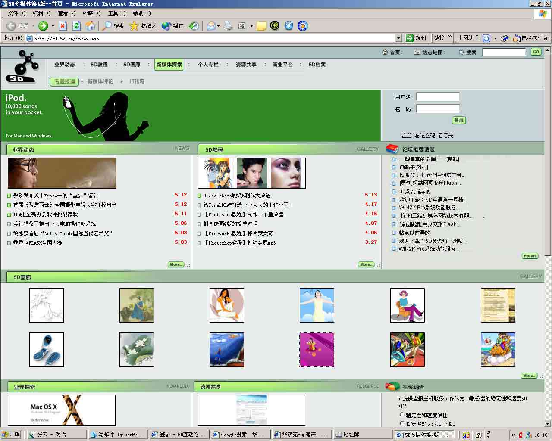Open the Mail icon dropdown arrow
Screen dimensions: 552x441
click(x=218, y=26)
